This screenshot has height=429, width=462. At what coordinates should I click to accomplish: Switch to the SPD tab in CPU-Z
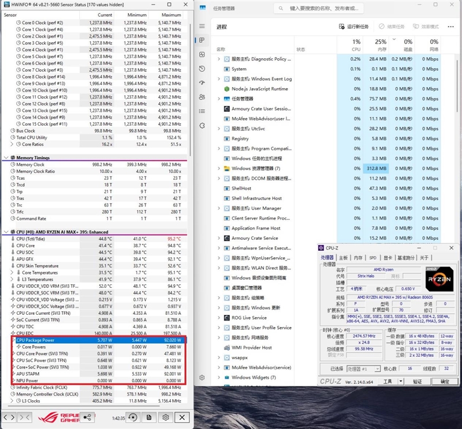pos(372,258)
